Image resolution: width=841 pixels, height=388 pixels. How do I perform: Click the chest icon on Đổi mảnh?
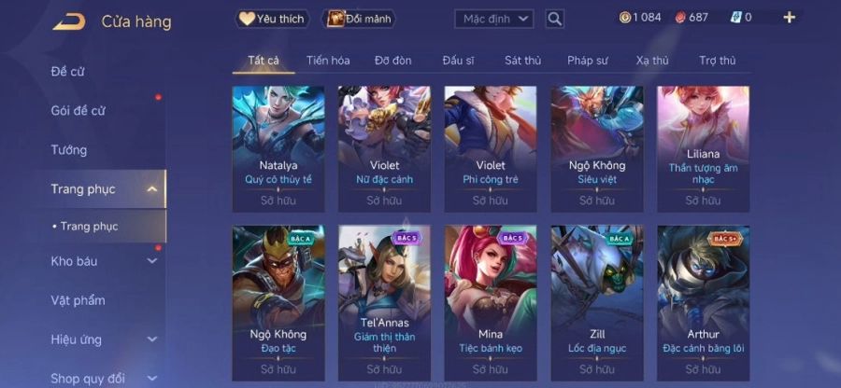click(x=335, y=19)
